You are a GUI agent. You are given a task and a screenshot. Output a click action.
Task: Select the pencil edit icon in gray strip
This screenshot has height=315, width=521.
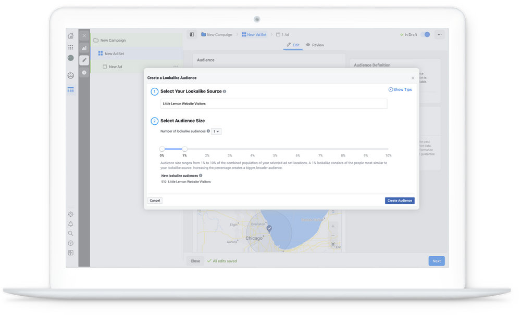click(x=84, y=60)
